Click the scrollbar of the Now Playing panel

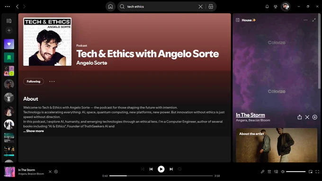click(x=319, y=51)
